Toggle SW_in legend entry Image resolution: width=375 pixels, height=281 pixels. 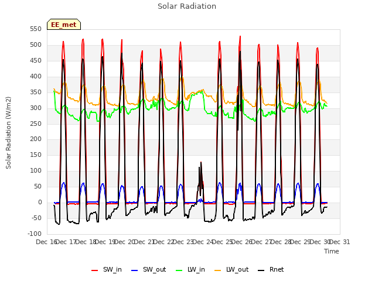coord(107,269)
